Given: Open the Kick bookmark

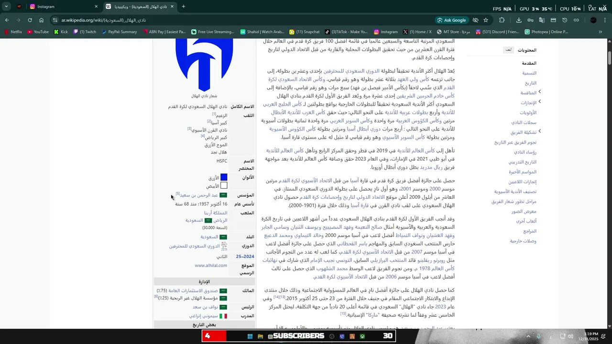Looking at the screenshot, I should 61,32.
